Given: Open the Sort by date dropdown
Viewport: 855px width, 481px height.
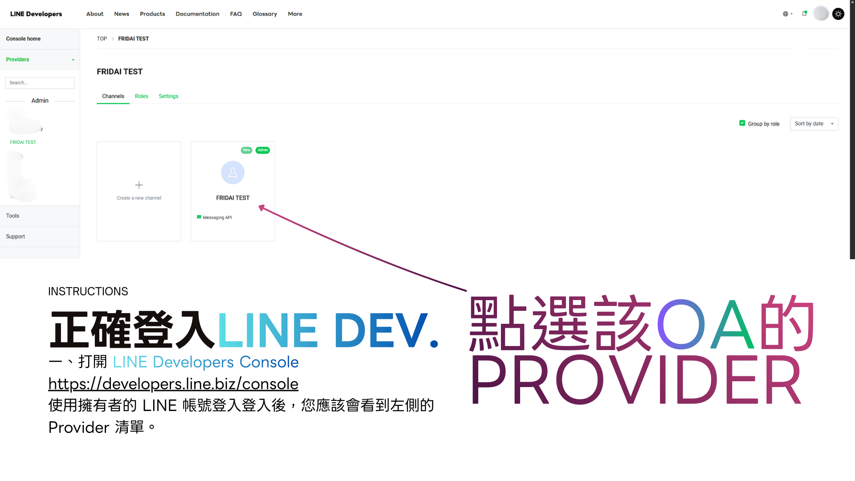Looking at the screenshot, I should click(x=814, y=123).
